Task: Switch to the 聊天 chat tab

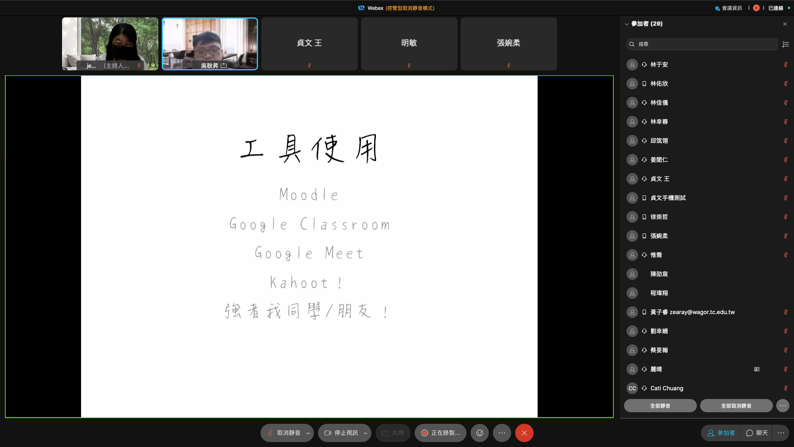Action: pos(757,433)
